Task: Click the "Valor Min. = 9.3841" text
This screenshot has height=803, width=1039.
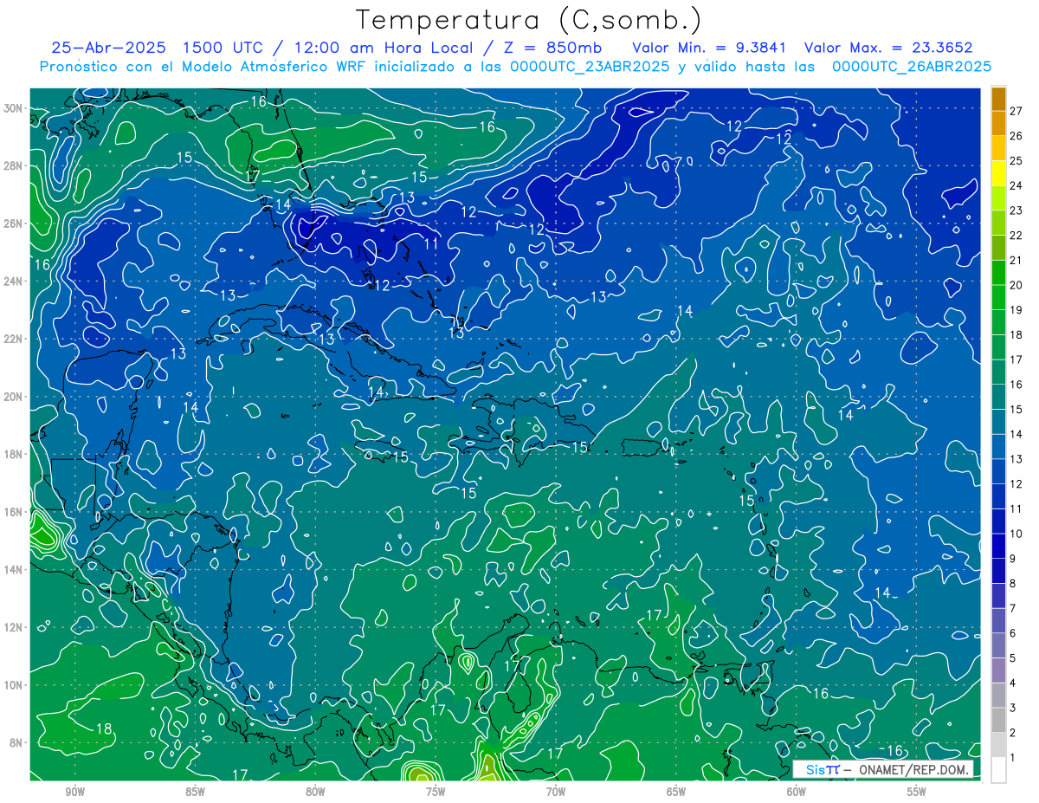Action: [709, 48]
